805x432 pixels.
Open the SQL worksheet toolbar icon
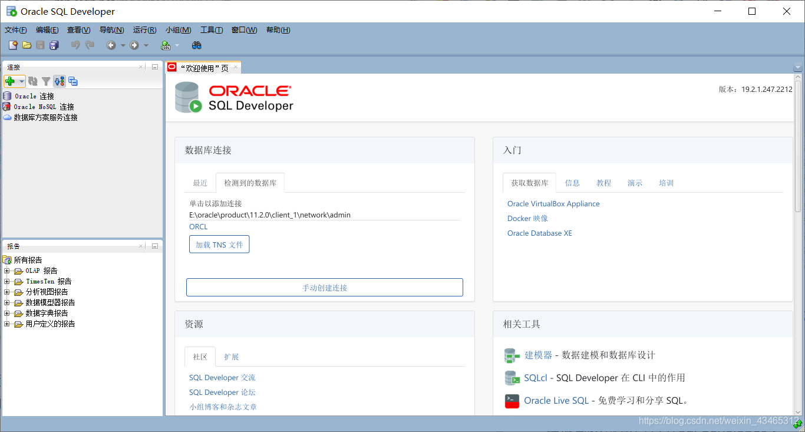[x=167, y=45]
